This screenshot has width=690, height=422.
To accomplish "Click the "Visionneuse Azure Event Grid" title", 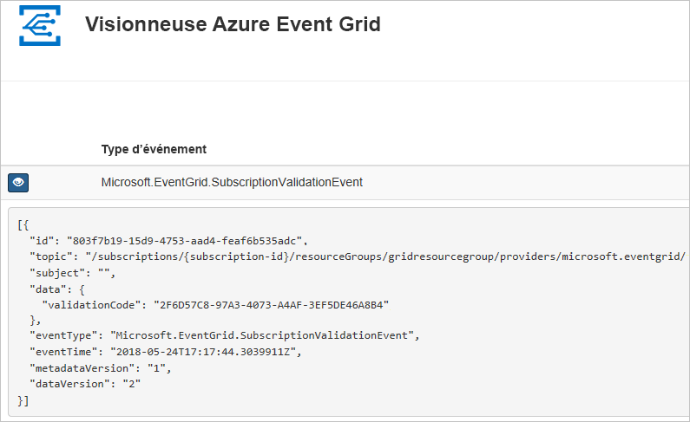I will [233, 24].
